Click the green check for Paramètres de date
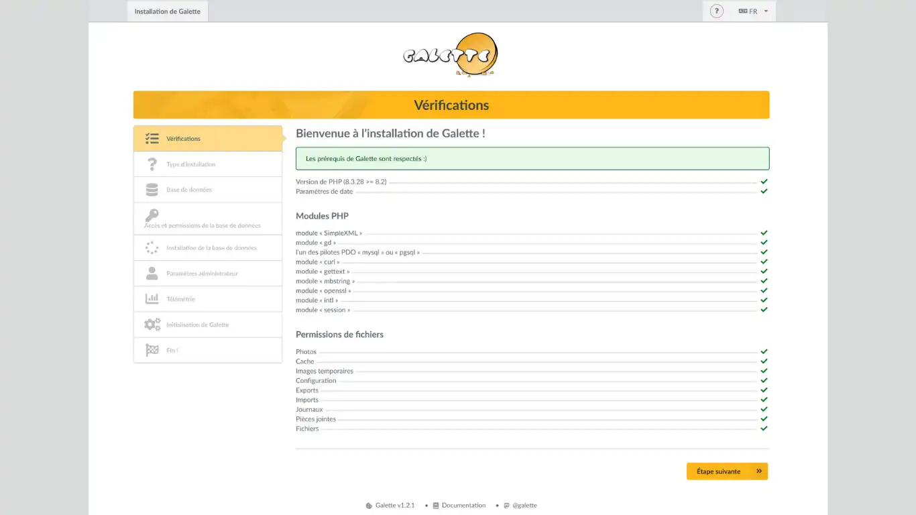Screen dimensions: 916x515 (x=764, y=191)
